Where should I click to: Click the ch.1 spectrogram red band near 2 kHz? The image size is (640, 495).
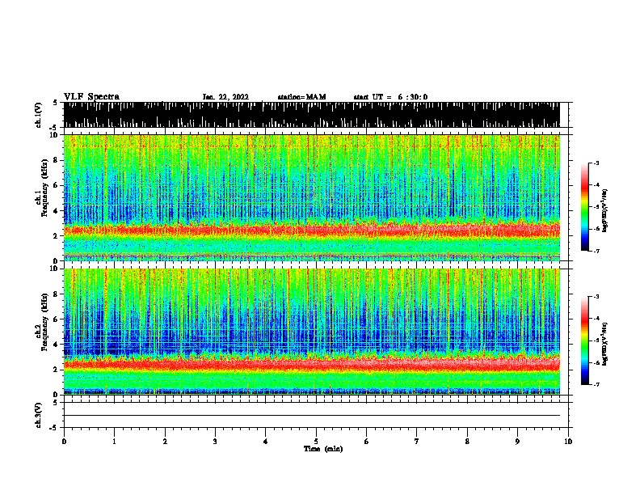click(x=311, y=231)
